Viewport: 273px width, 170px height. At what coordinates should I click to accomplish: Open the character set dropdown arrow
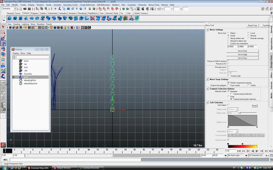click(246, 156)
